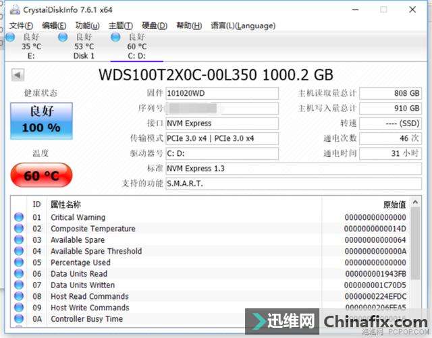
Task: Open the 主题(T) menu
Action: click(x=120, y=26)
